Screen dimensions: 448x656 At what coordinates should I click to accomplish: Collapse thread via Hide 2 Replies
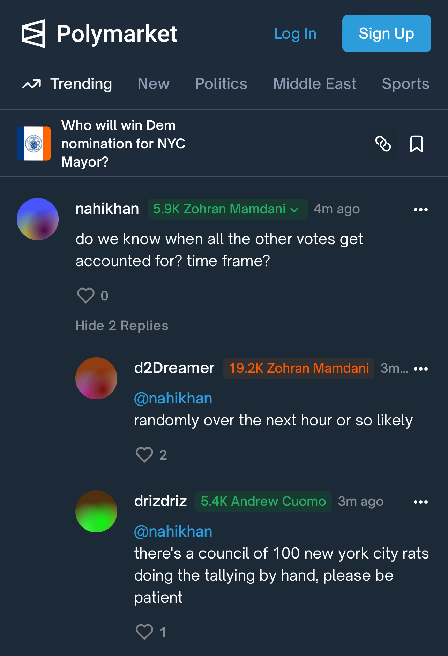[x=122, y=326]
